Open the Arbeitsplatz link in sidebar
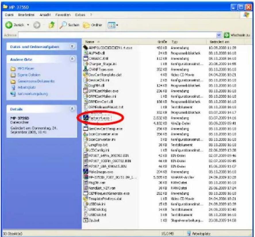 [26, 87]
